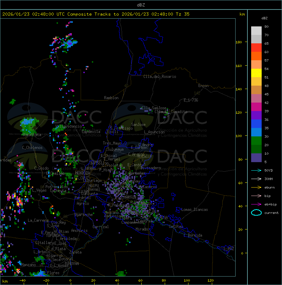The image size is (282, 285).
Task: Select the light gray 70 dBZ swatch
Action: (256, 31)
